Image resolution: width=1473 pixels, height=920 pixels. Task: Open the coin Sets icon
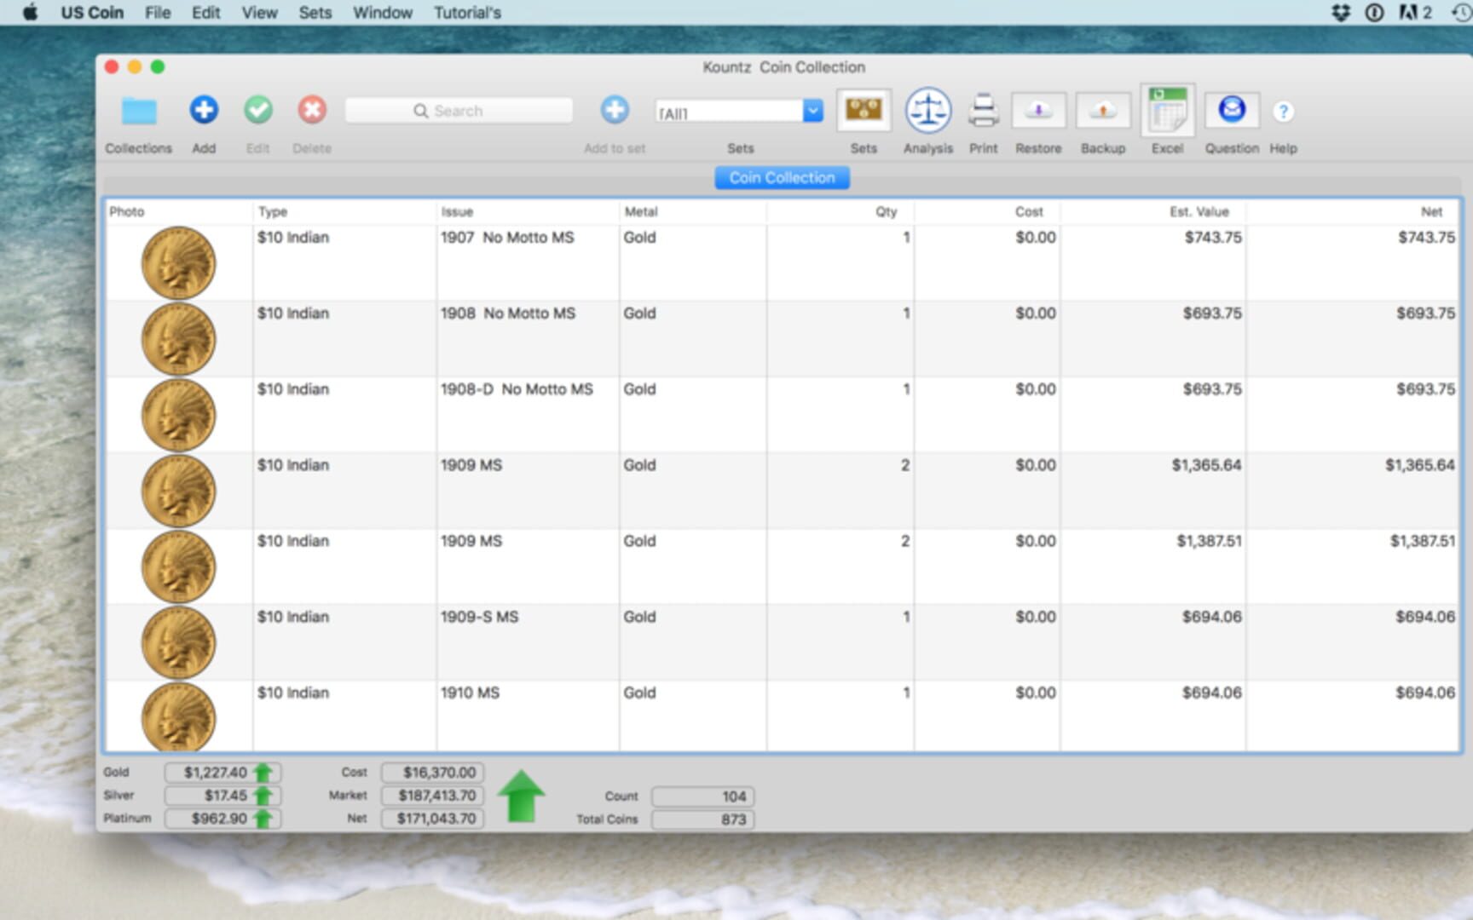863,110
